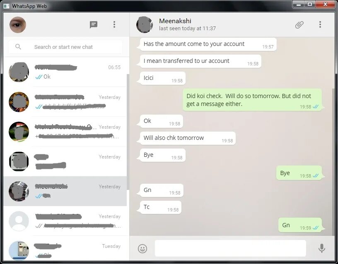Select the highlighted Meenakshi chat in list
The image size is (338, 264).
[65, 191]
